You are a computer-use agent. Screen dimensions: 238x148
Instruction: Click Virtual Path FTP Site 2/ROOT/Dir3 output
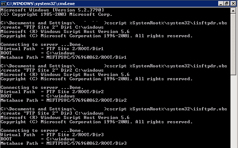[x=52, y=135]
